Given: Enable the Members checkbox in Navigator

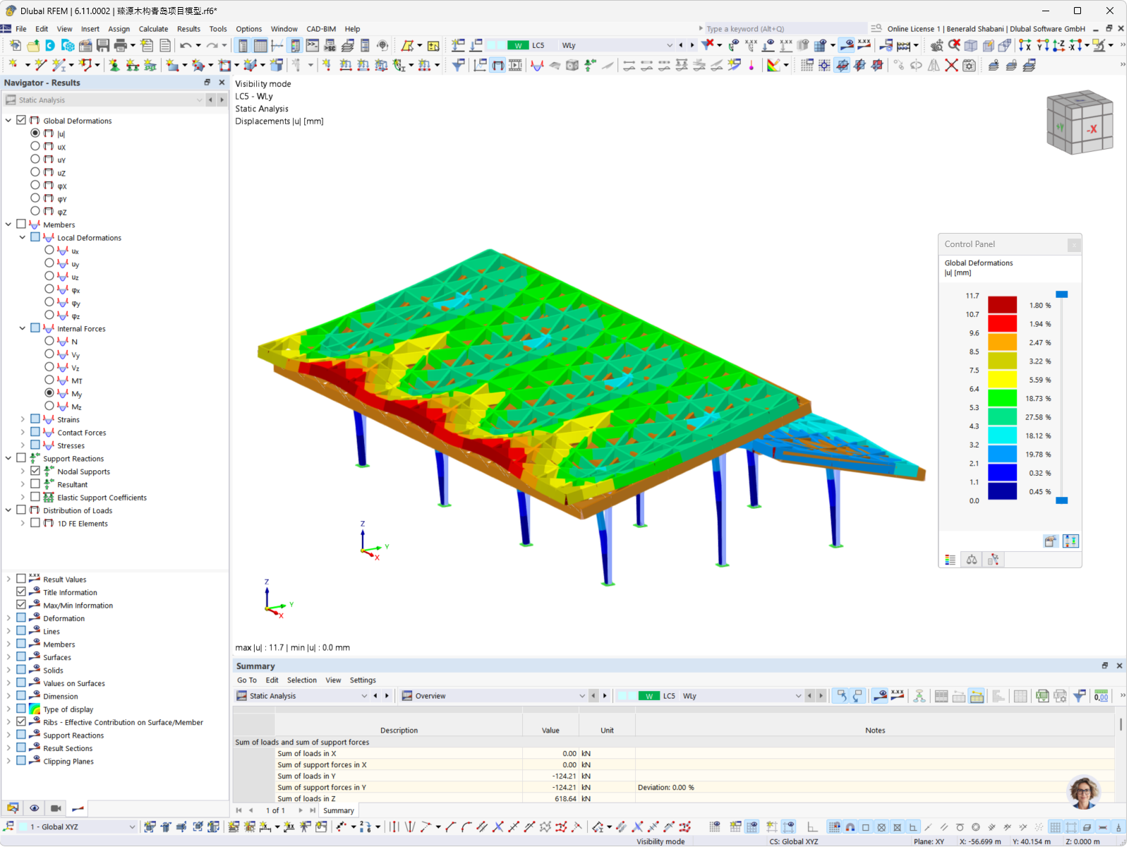Looking at the screenshot, I should [21, 224].
